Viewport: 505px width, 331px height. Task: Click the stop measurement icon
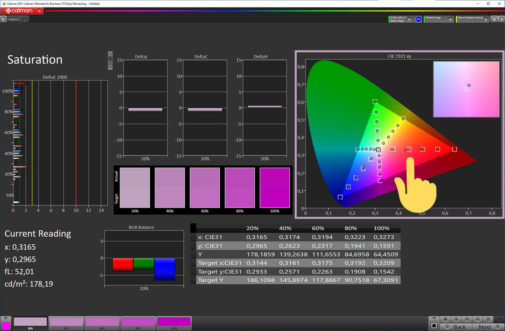point(445,320)
